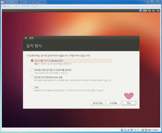Click the Ubuntu accessibility icon in top panel

[141, 10]
